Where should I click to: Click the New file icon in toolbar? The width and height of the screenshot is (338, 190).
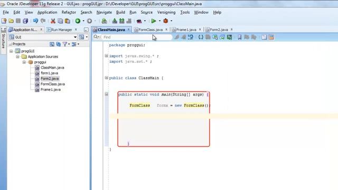click(x=4, y=21)
